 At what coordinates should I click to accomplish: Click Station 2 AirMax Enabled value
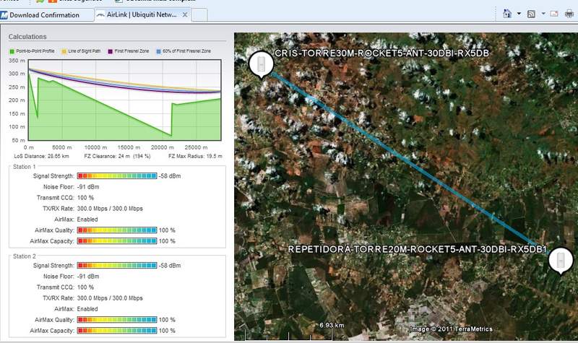click(87, 309)
